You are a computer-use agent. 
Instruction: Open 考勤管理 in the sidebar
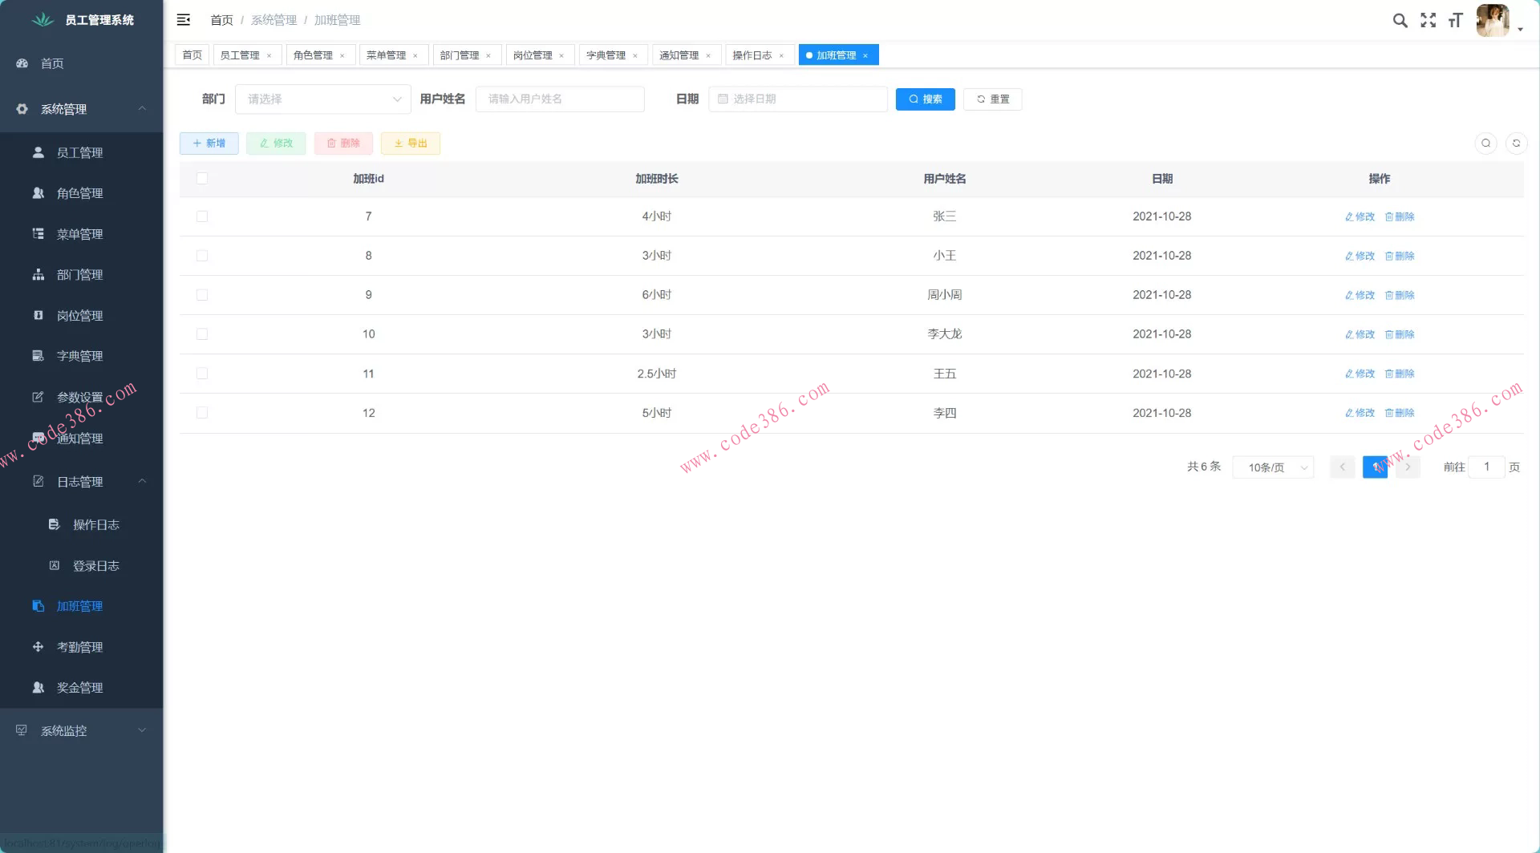[79, 647]
